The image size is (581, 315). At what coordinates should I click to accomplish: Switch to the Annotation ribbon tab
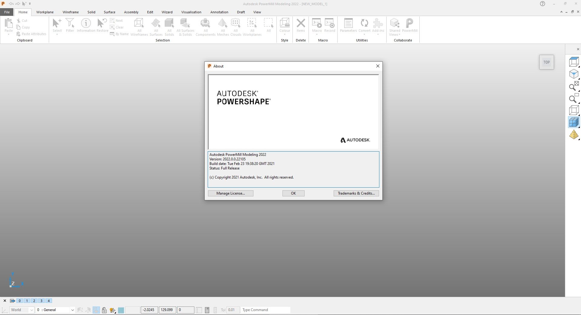pyautogui.click(x=219, y=12)
